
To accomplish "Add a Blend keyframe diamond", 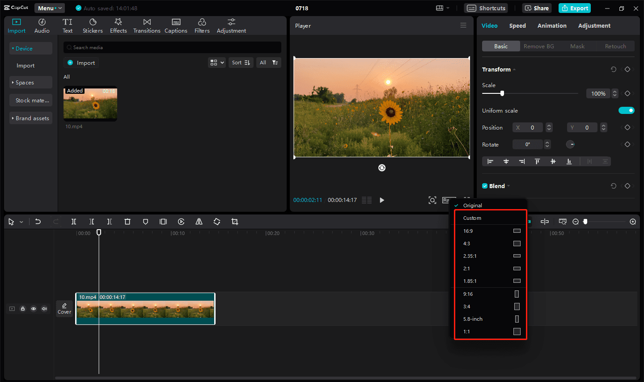I will [627, 186].
